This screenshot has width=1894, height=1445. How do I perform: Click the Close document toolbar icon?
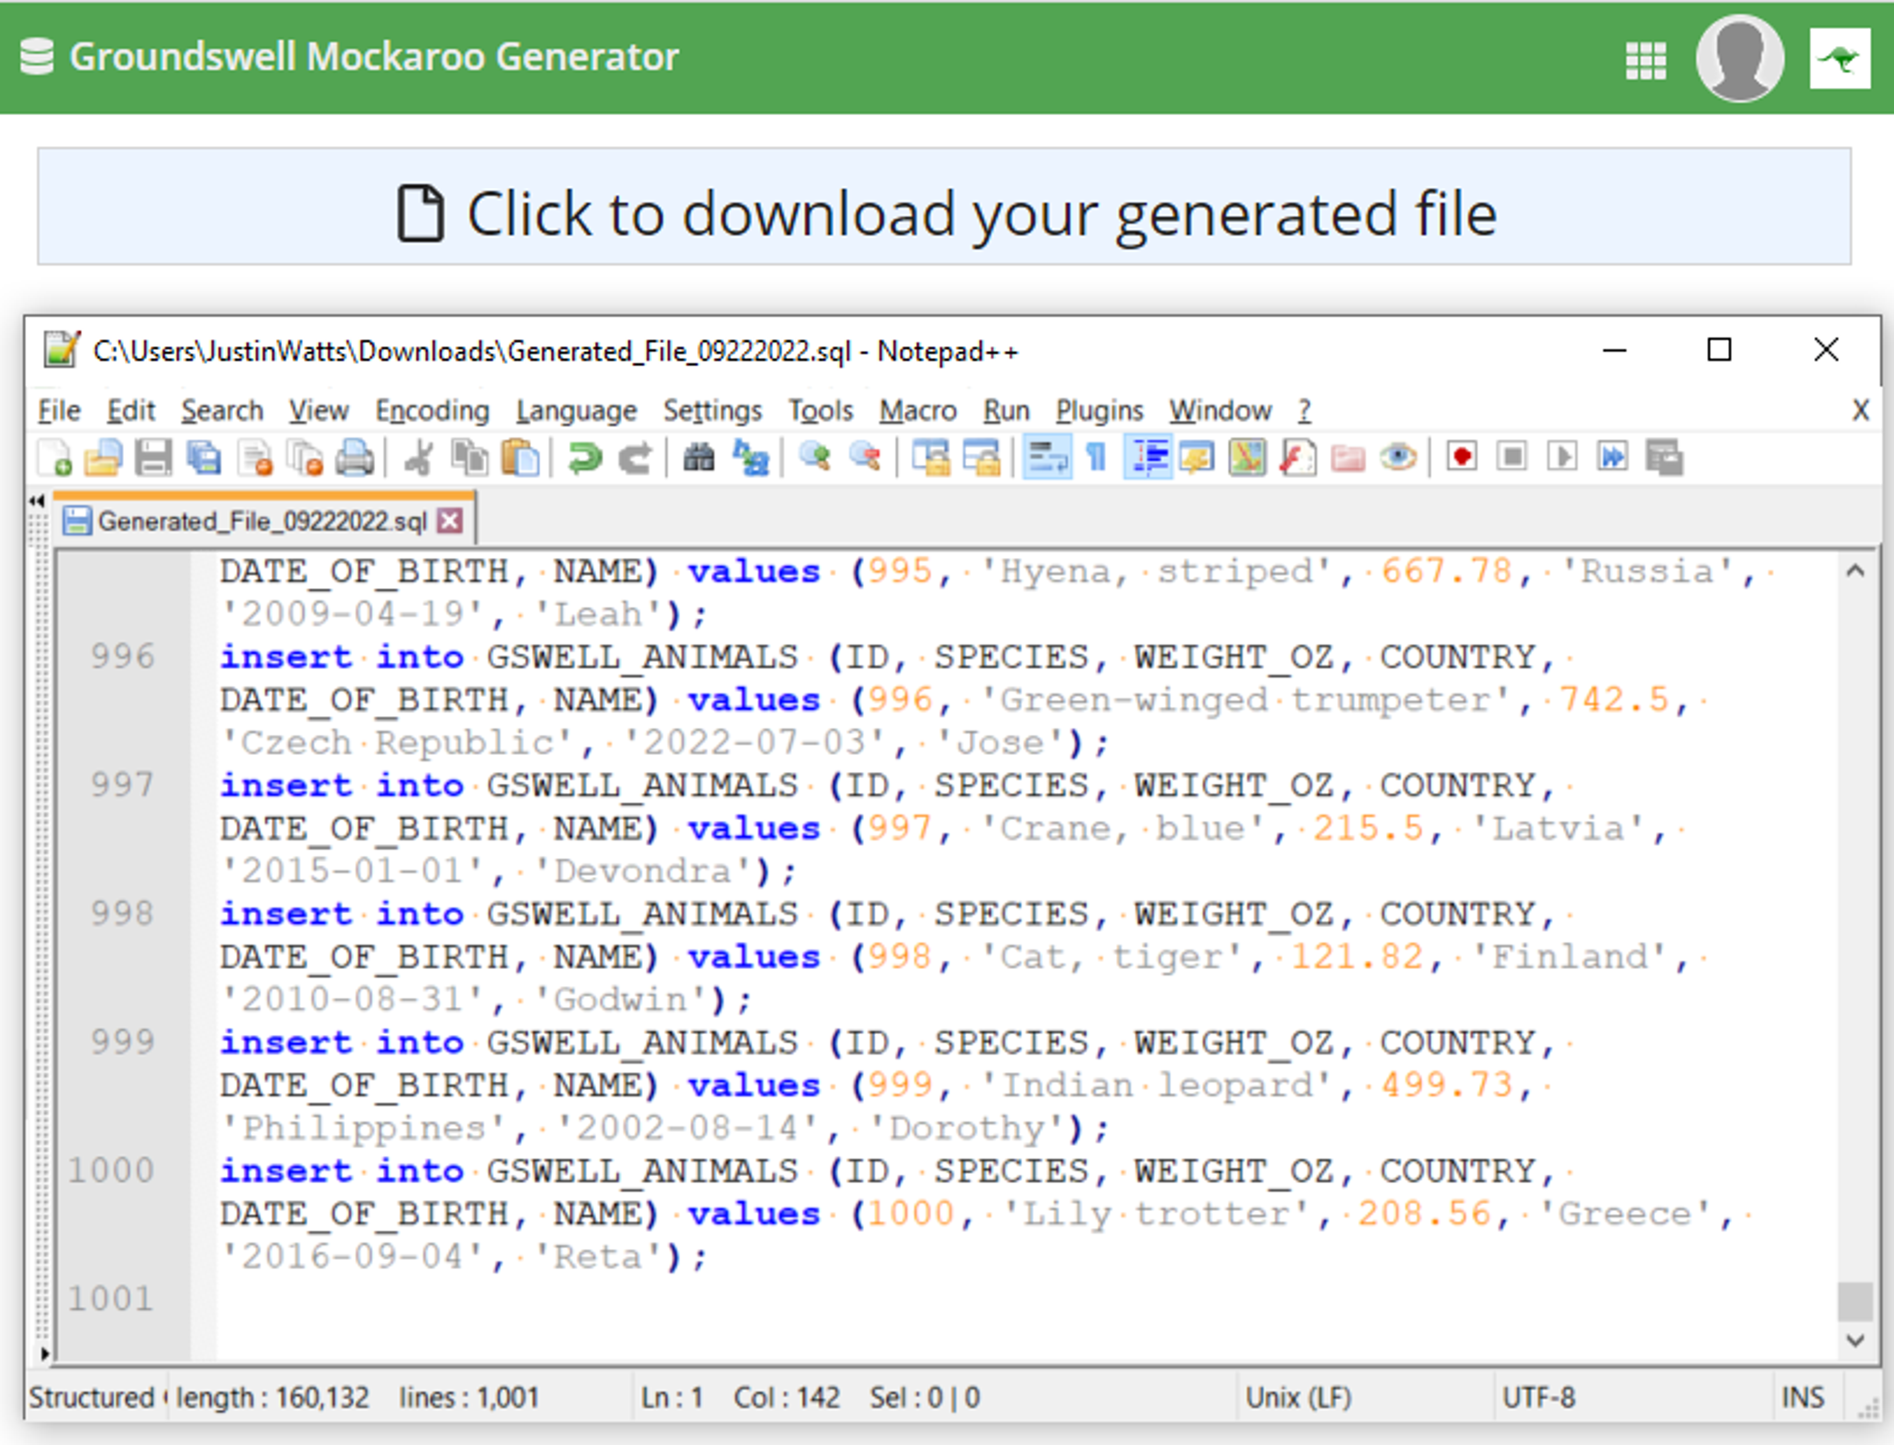point(255,458)
